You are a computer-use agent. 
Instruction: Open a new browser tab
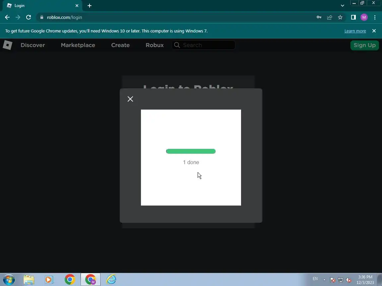tap(90, 6)
